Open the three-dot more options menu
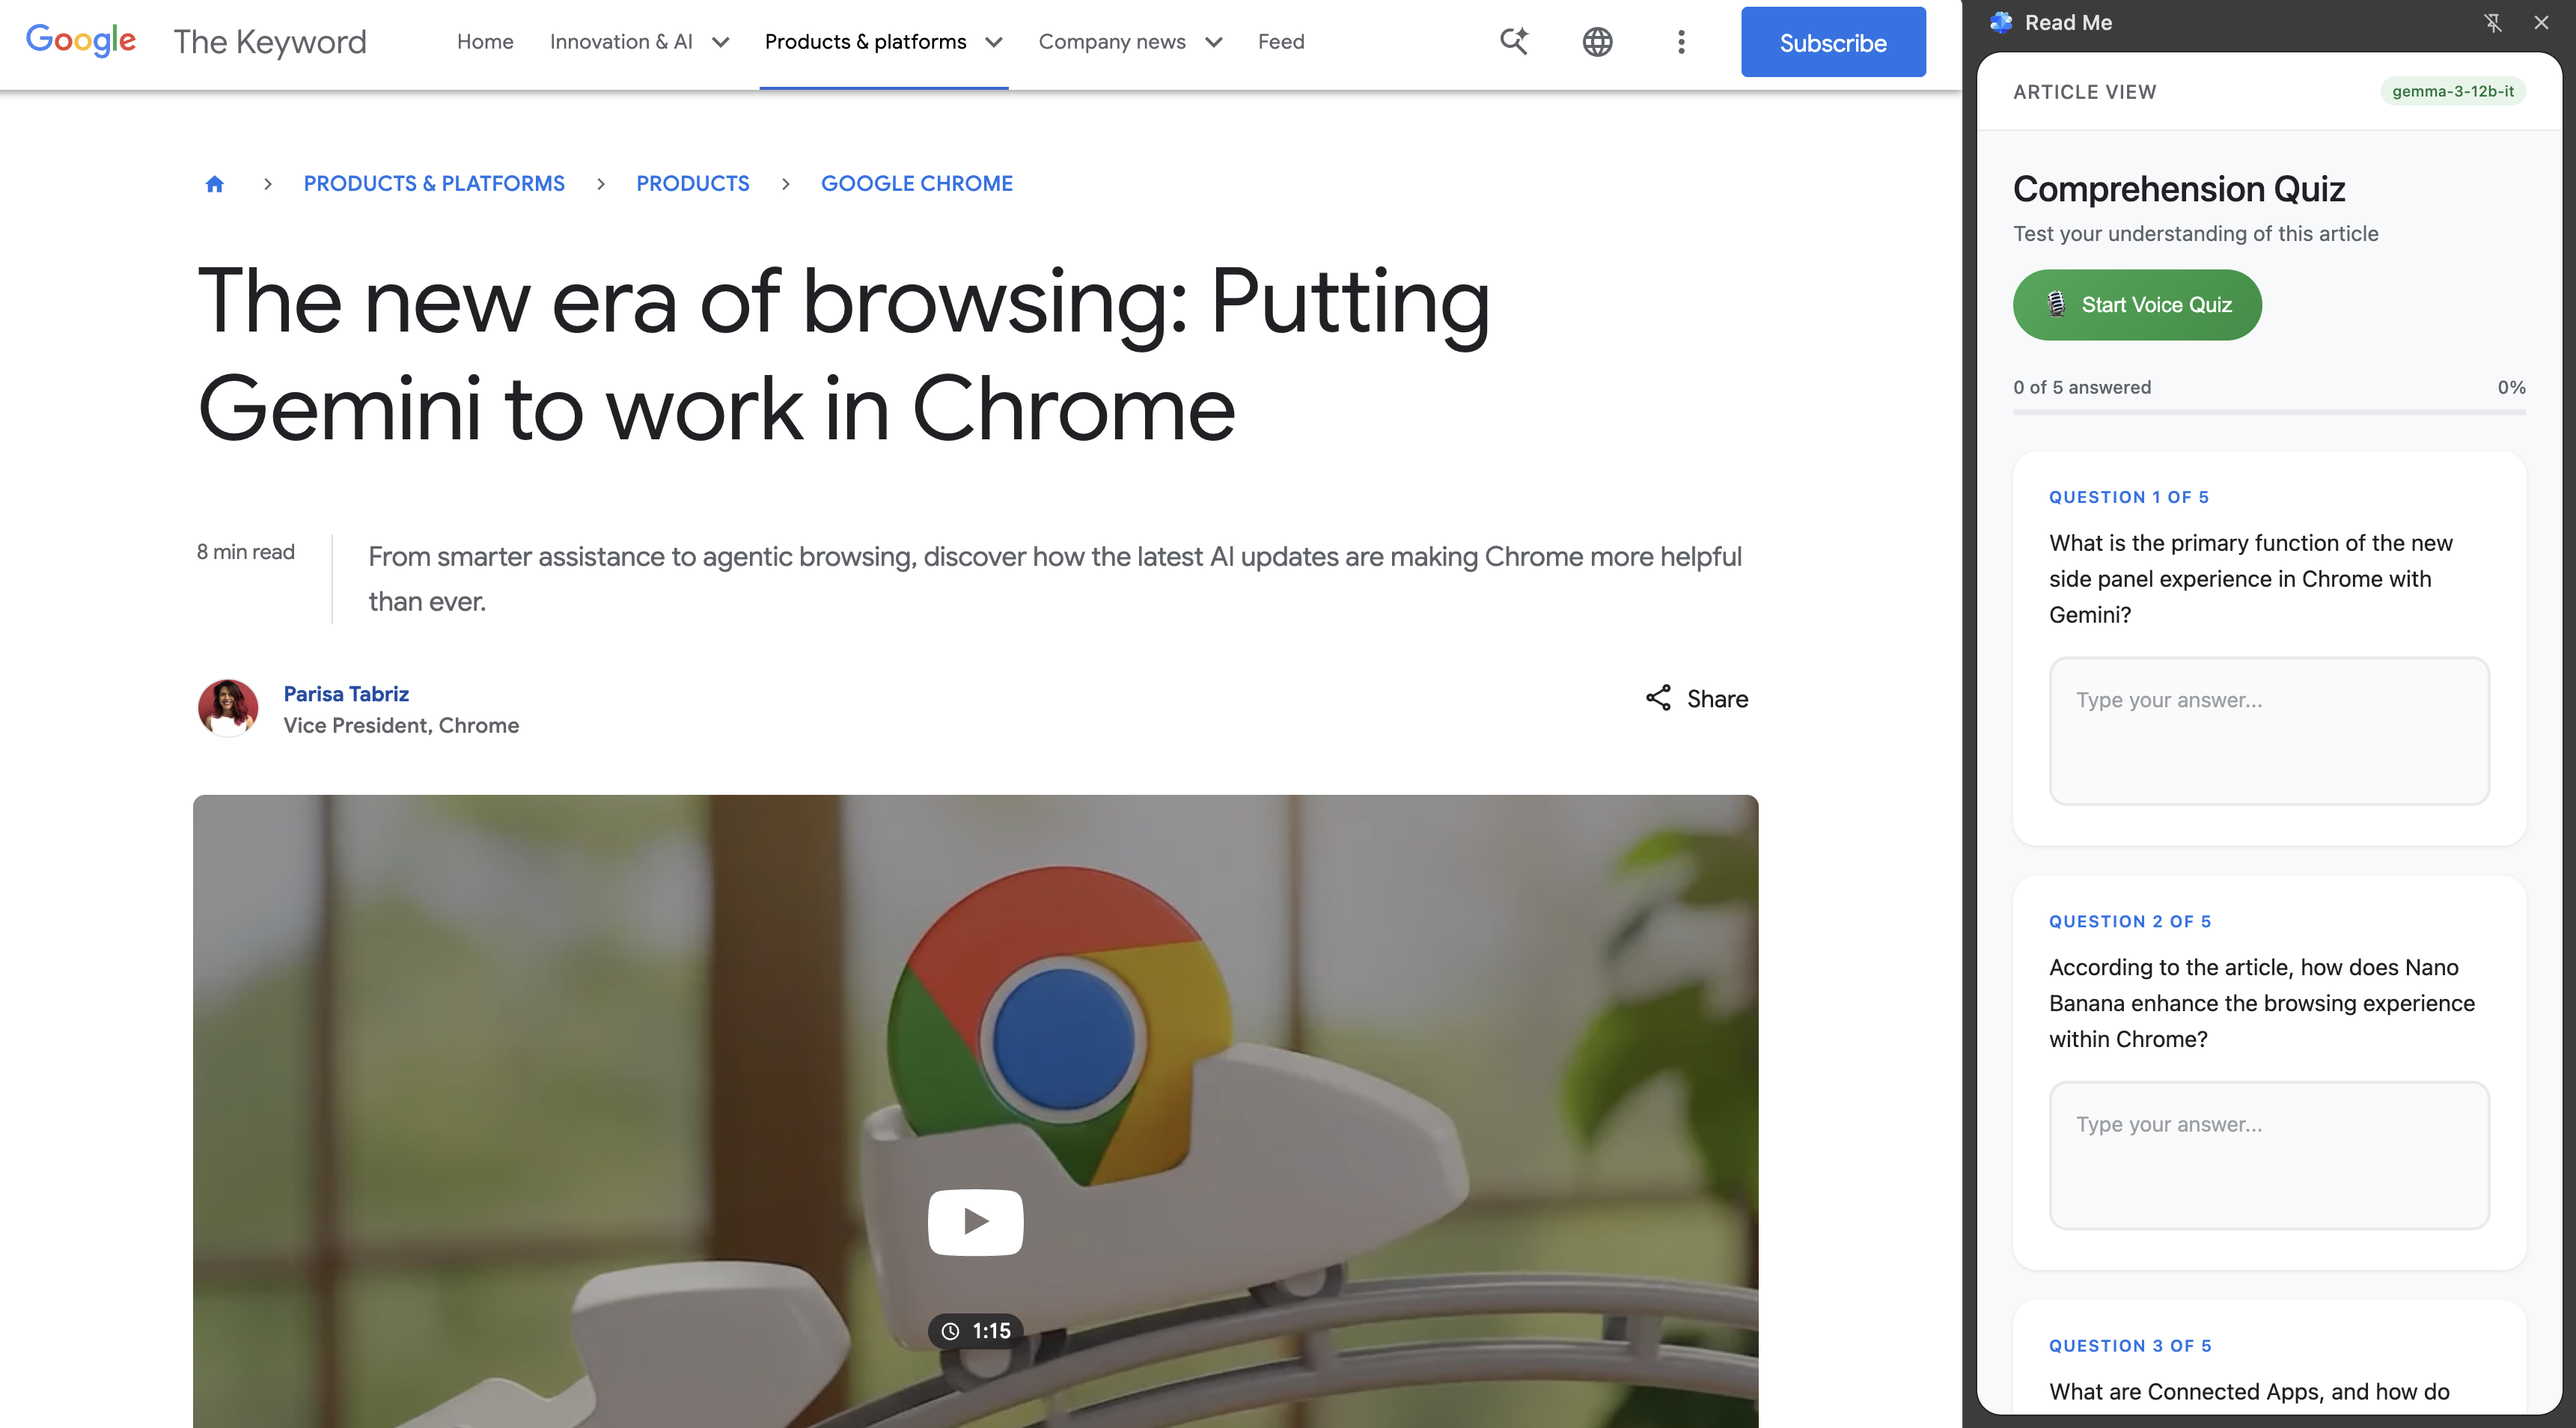 point(1681,42)
